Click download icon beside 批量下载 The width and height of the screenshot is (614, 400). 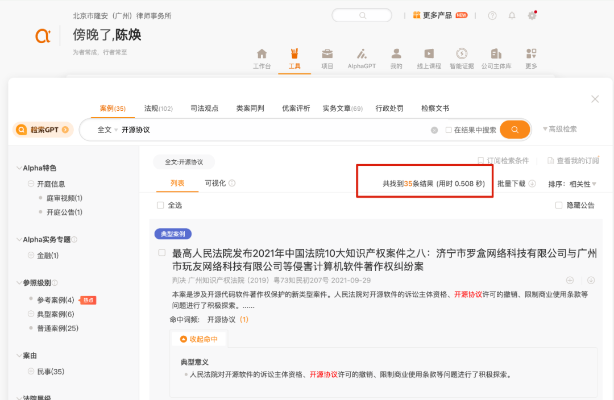[x=532, y=184]
